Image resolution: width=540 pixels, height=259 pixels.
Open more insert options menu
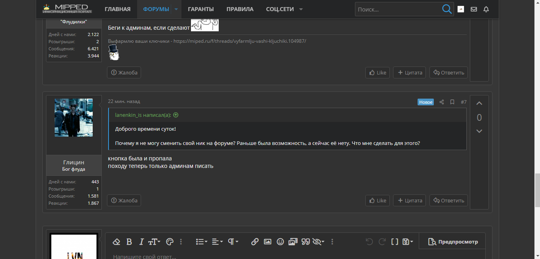click(x=332, y=242)
